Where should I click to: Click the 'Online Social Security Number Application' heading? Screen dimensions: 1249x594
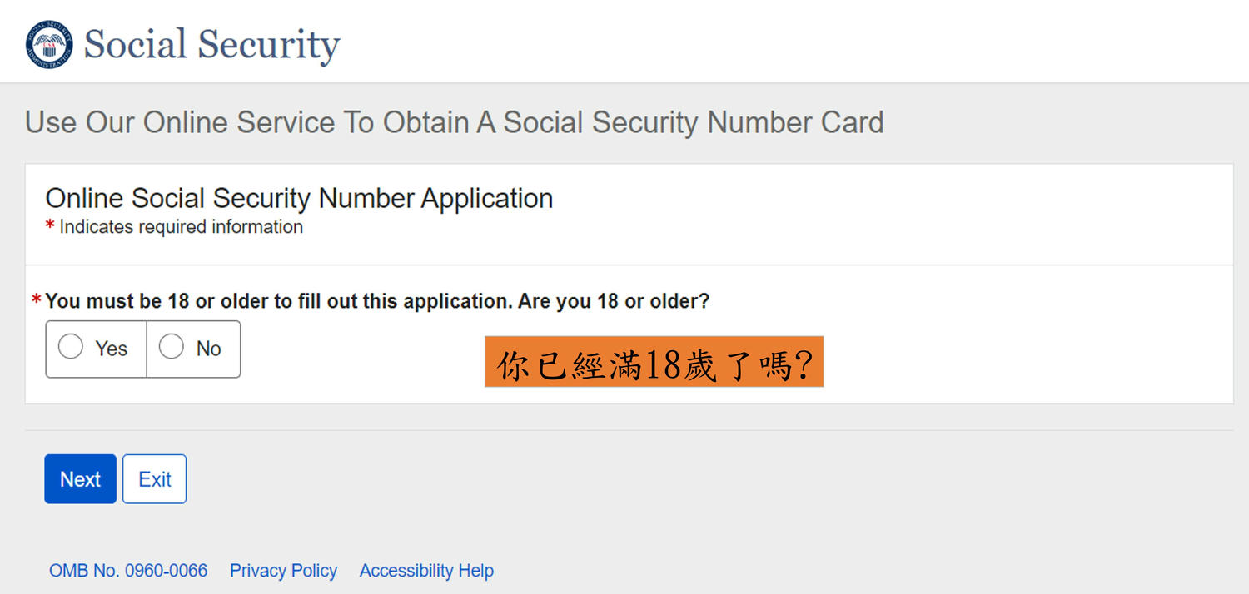(299, 199)
